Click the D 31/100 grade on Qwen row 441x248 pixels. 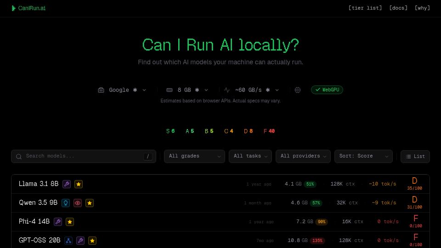tap(414, 203)
